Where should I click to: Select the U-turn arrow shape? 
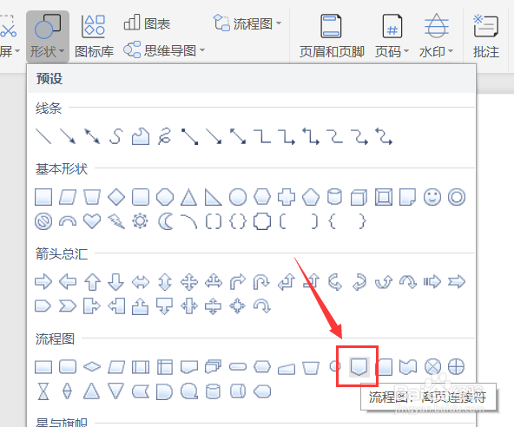[x=261, y=282]
